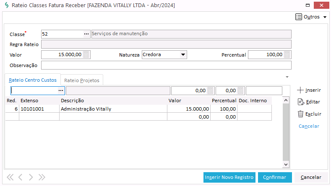Click the Inserir plus icon
Screen dimensions: 331x186
pyautogui.click(x=300, y=90)
